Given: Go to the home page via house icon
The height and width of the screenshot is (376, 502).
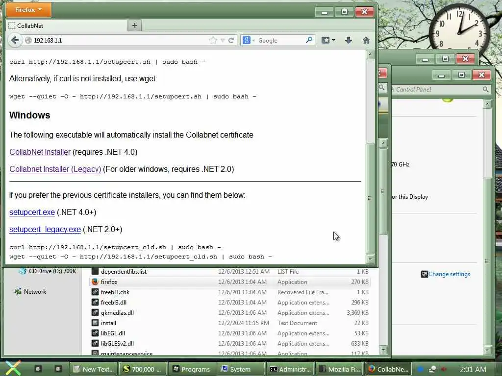Looking at the screenshot, I should [x=366, y=40].
